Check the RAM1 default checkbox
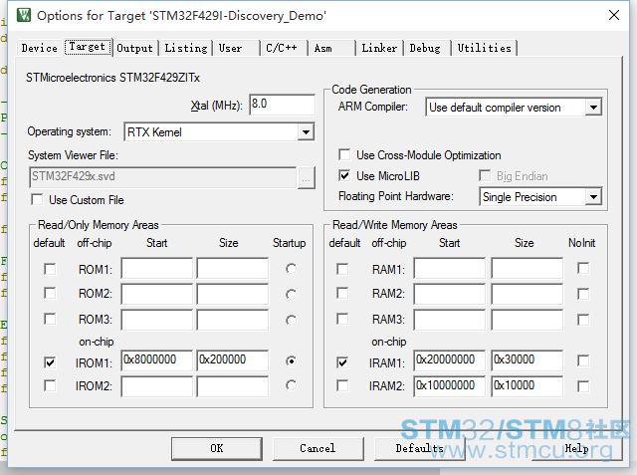The width and height of the screenshot is (637, 475). tap(342, 269)
